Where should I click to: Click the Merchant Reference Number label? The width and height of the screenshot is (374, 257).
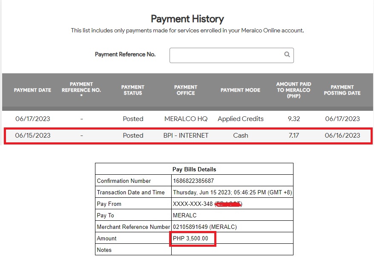click(x=133, y=227)
